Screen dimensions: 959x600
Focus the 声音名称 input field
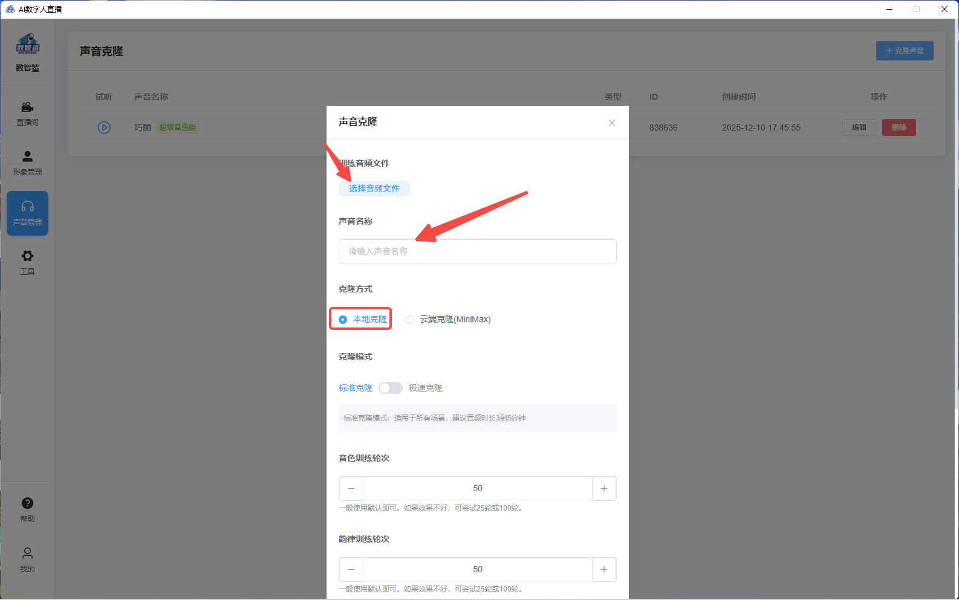478,251
